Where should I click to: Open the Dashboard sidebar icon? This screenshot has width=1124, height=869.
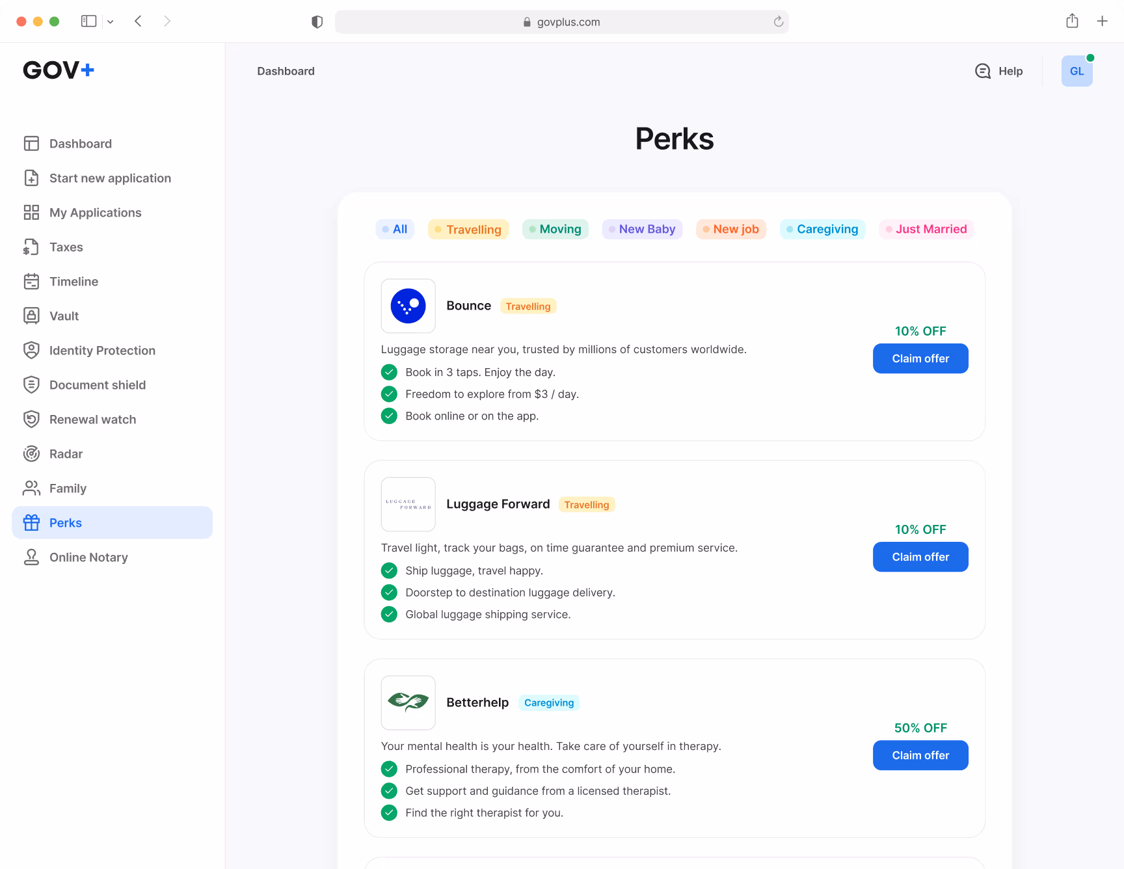click(x=31, y=144)
